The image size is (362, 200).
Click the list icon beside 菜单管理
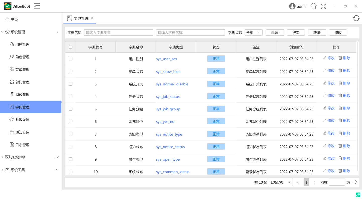pyautogui.click(x=12, y=69)
